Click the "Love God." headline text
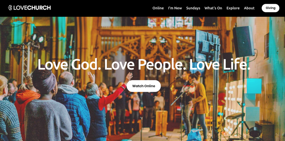285x141 pixels. (69, 65)
